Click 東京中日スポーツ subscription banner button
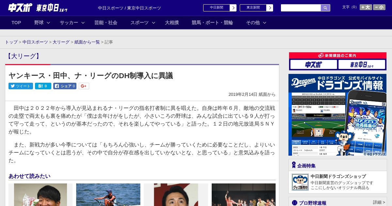This screenshot has width=392, height=206. pyautogui.click(x=362, y=64)
